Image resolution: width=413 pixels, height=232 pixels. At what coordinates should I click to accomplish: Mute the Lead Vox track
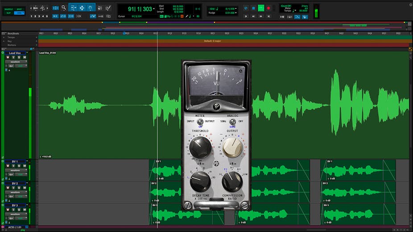coord(25,57)
